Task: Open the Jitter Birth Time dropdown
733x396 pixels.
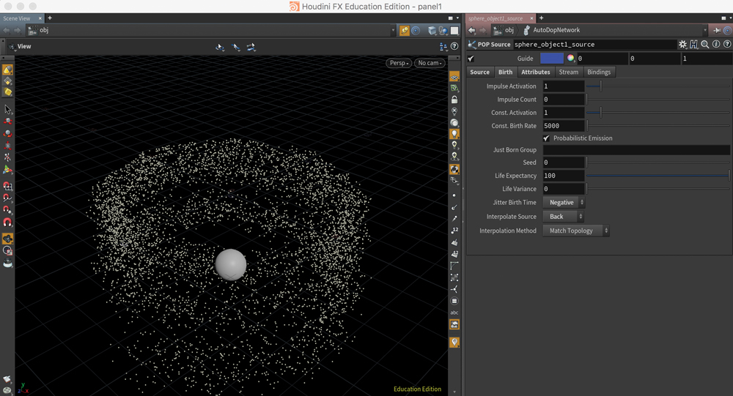Action: coord(564,203)
